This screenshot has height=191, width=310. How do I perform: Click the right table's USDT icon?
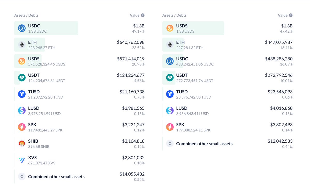pyautogui.click(x=170, y=78)
